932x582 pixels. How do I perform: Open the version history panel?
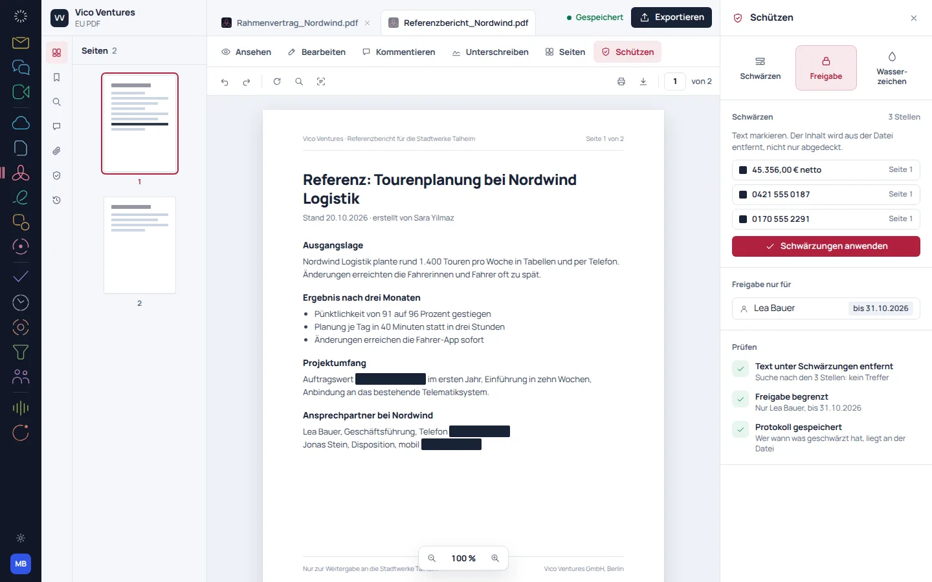click(57, 200)
